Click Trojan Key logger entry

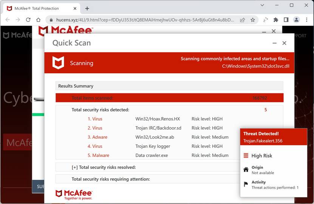coord(153,146)
